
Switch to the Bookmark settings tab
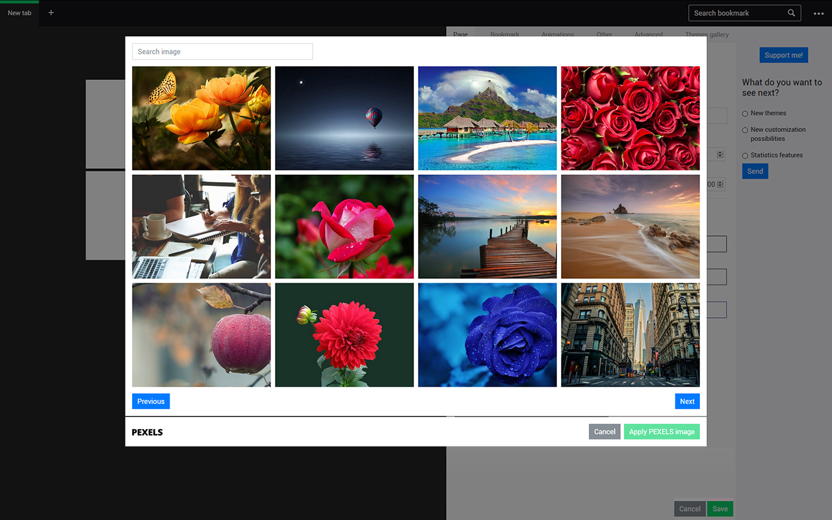pos(504,34)
